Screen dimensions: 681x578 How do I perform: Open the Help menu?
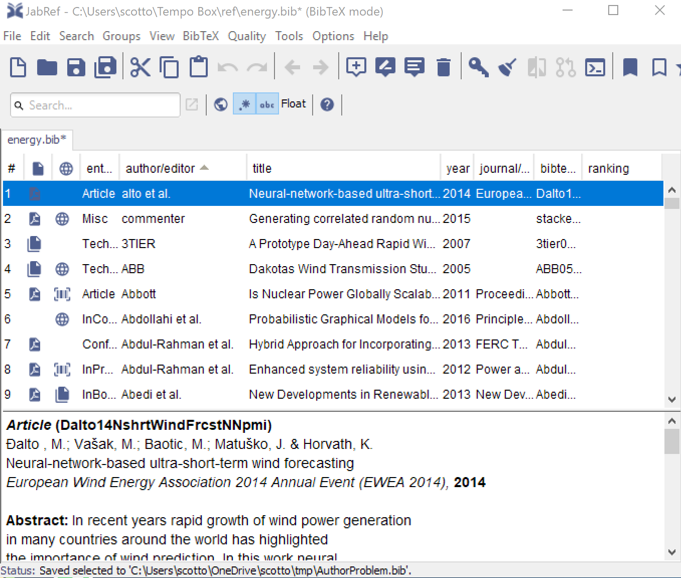376,36
